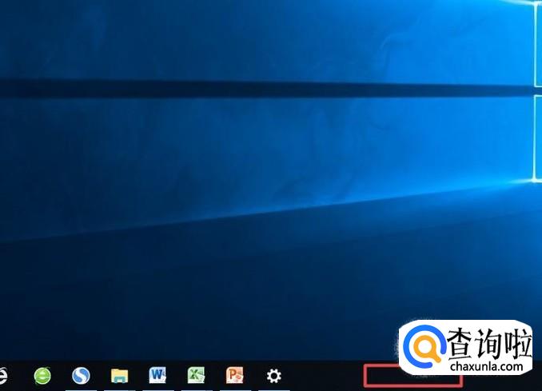The image size is (542, 391).
Task: Open Internet Explorer icon at taskbar edge
Action: coord(3,376)
